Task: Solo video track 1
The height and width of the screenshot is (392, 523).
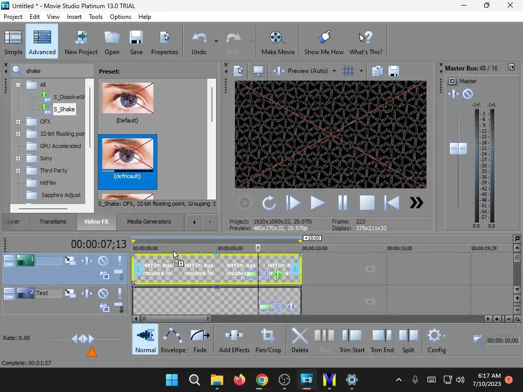Action: coord(120,261)
